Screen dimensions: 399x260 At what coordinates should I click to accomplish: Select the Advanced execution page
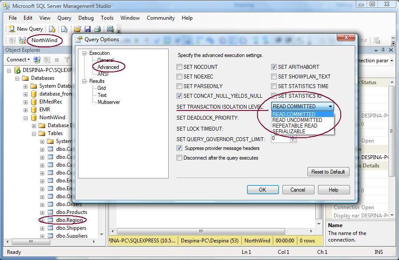coord(108,67)
